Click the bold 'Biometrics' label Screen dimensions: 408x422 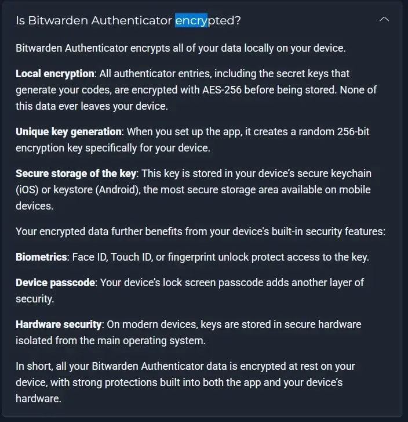(x=41, y=257)
